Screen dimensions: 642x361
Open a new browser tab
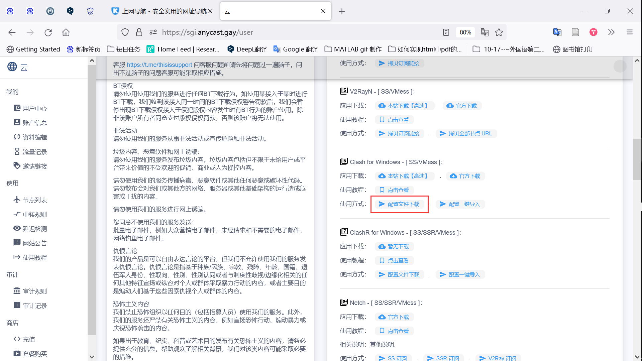coord(342,11)
